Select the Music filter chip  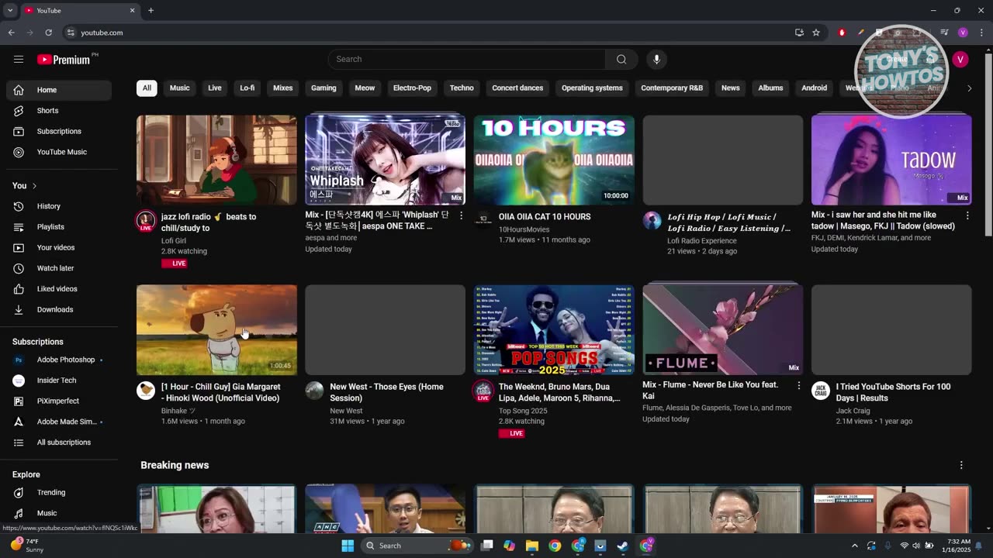[179, 88]
